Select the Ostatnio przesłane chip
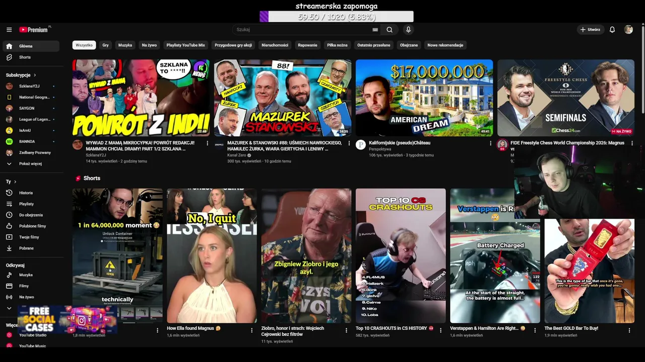645x362 pixels. pyautogui.click(x=373, y=45)
